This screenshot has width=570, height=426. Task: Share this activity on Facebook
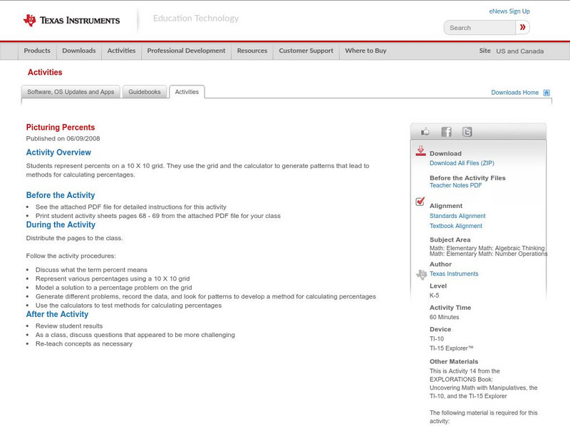(x=446, y=131)
